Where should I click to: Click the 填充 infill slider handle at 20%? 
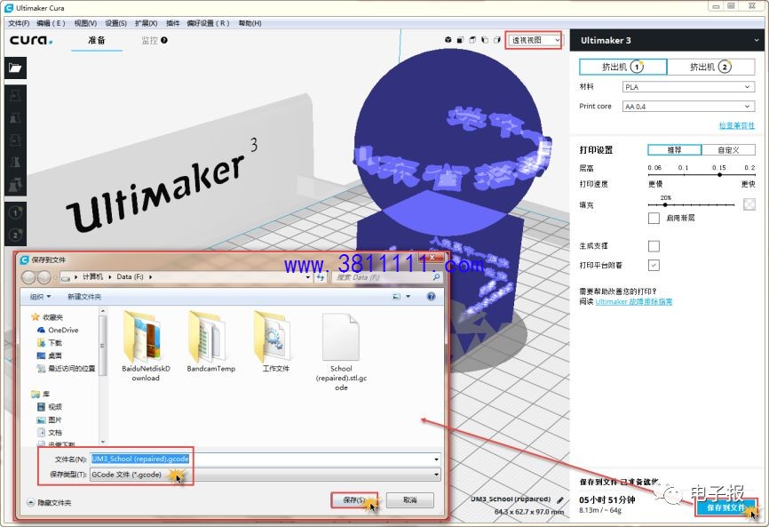click(x=665, y=204)
